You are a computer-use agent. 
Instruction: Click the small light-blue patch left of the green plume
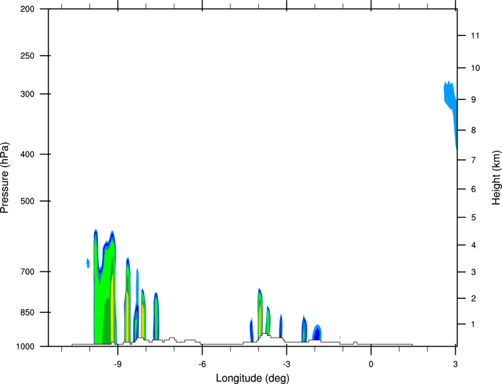pyautogui.click(x=88, y=263)
